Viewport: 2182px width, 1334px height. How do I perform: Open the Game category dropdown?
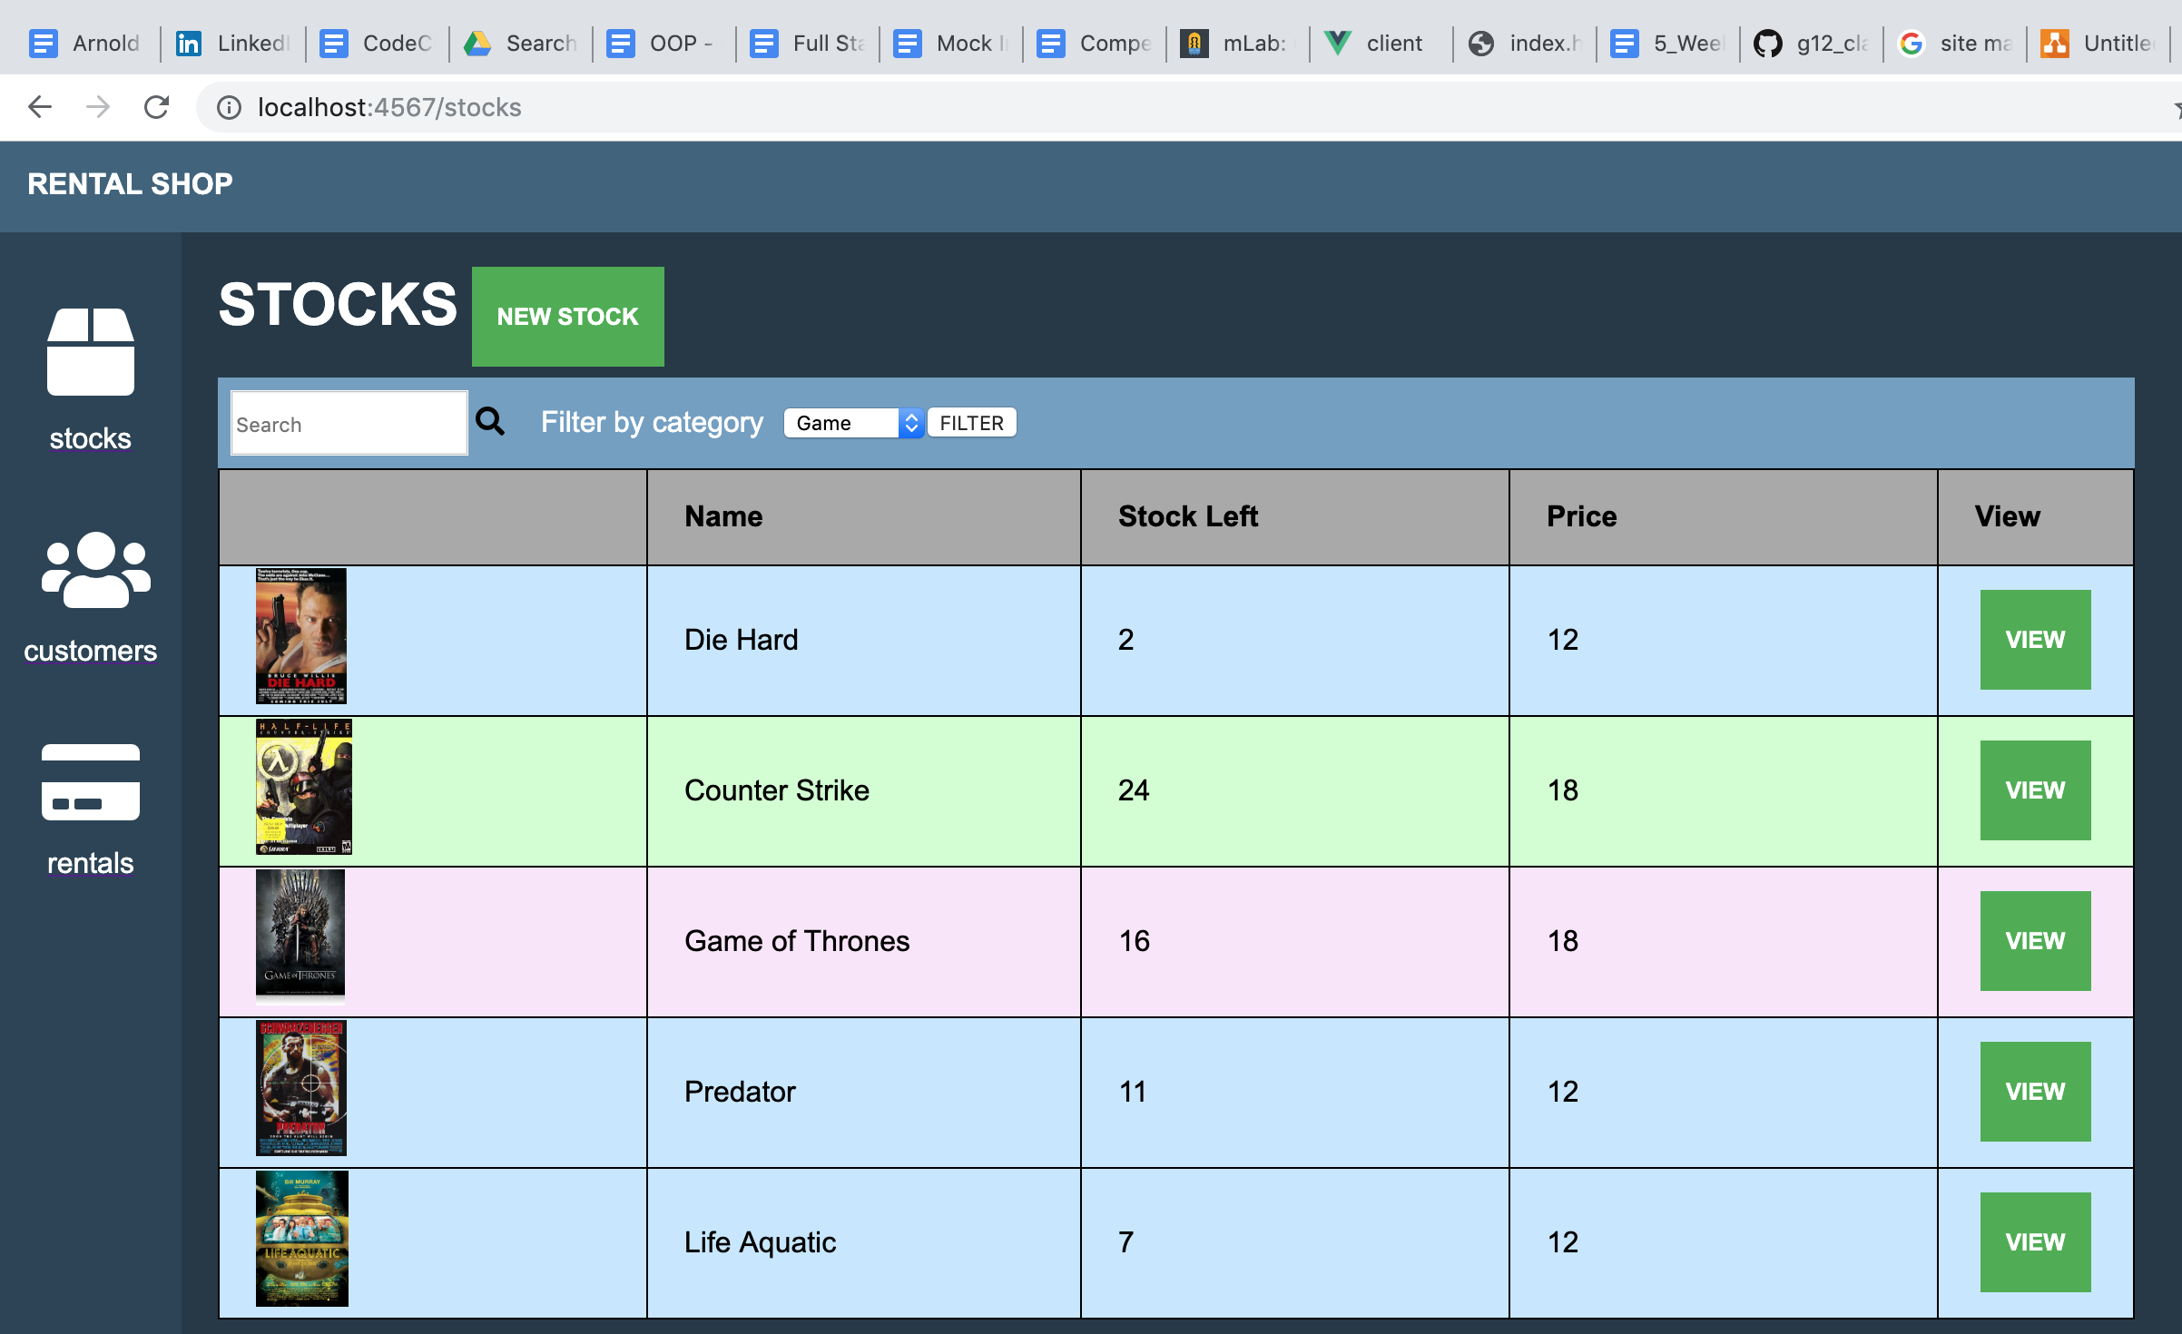coord(853,423)
